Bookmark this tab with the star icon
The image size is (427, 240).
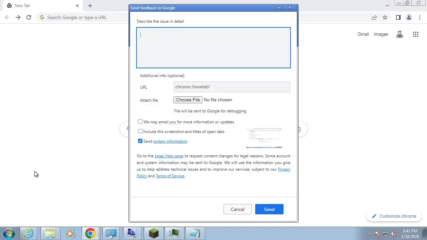385,17
